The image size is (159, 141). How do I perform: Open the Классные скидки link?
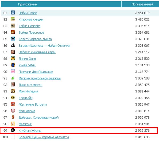pyautogui.click(x=31, y=19)
